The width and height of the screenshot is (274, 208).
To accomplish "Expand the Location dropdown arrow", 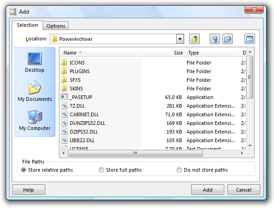I will click(x=180, y=39).
